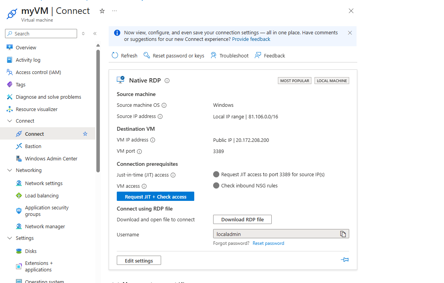This screenshot has width=444, height=283.
Task: Select the Connect sidebar item
Action: [x=47, y=134]
